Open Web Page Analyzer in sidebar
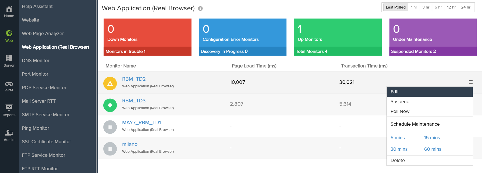The height and width of the screenshot is (173, 482). (x=43, y=34)
